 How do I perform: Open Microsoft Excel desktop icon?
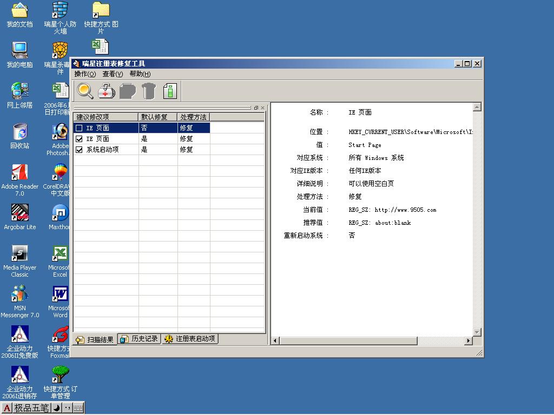[60, 261]
